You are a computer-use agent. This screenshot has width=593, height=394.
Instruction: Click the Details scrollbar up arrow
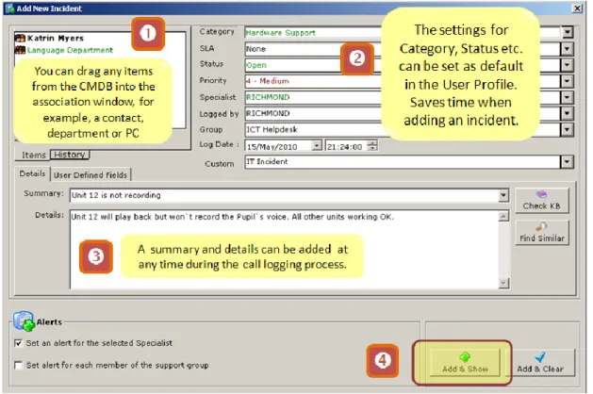[x=503, y=216]
